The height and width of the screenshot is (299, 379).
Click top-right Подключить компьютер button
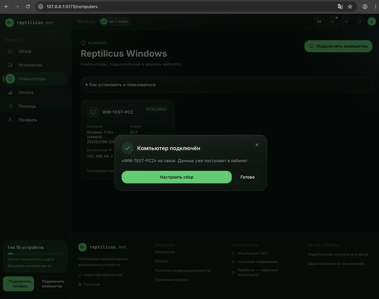click(338, 46)
